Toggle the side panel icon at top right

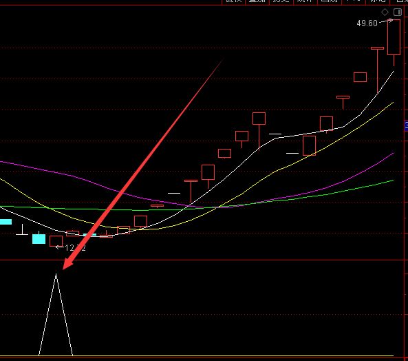(397, 12)
